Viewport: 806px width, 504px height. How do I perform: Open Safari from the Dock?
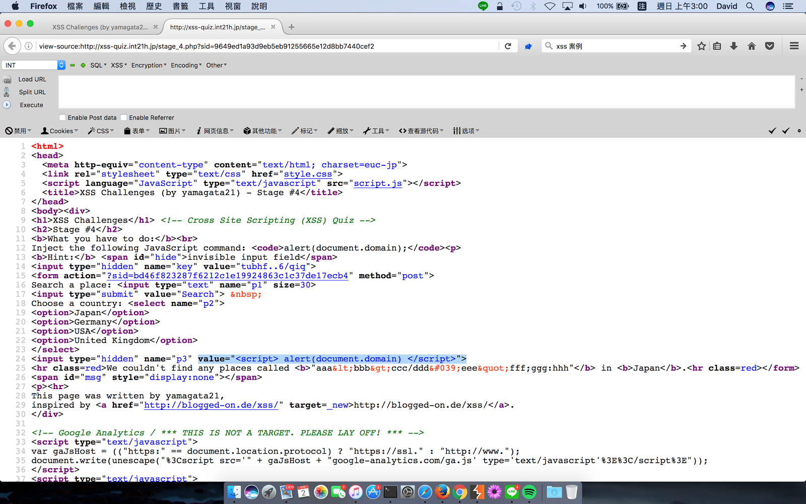425,492
